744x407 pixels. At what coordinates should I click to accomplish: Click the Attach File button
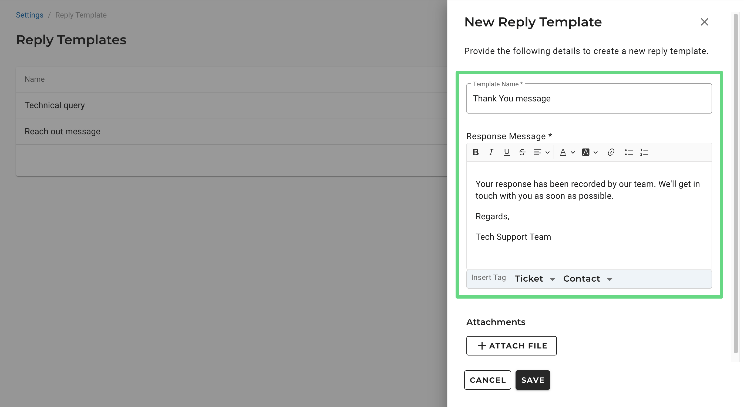tap(511, 346)
